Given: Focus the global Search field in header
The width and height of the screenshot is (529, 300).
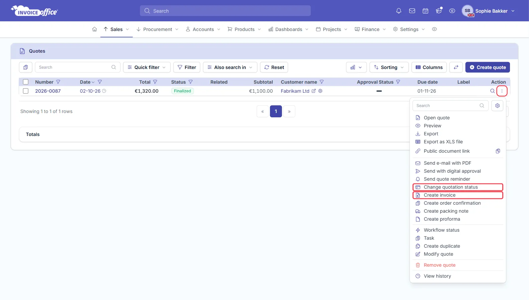Looking at the screenshot, I should [225, 11].
